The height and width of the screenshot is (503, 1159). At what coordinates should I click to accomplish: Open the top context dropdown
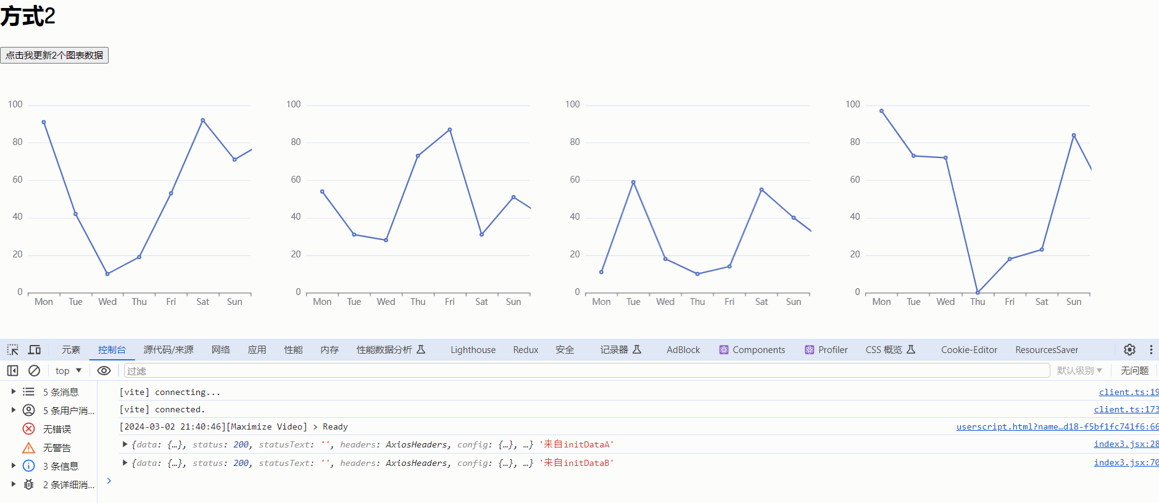coord(69,371)
